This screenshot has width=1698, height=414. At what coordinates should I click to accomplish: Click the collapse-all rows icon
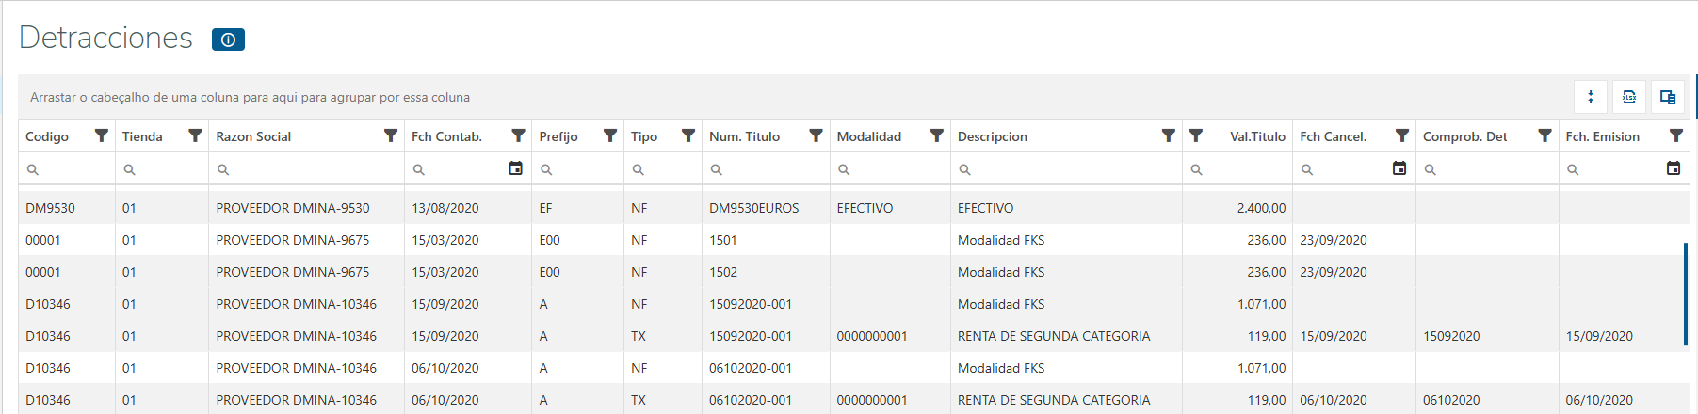tap(1591, 97)
